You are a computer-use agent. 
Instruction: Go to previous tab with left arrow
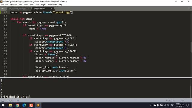tap(2, 8)
